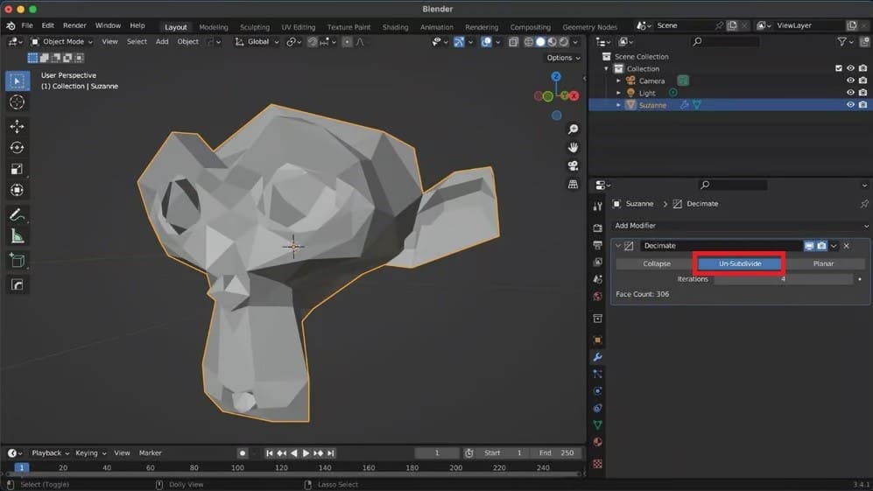The height and width of the screenshot is (491, 873).
Task: Remove the Decimate modifier
Action: 846,245
